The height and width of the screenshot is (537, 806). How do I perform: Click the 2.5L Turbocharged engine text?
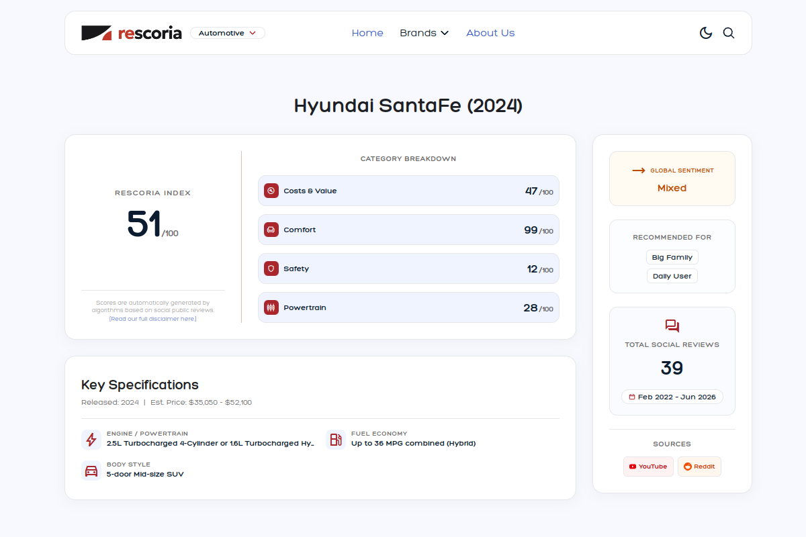tap(210, 443)
